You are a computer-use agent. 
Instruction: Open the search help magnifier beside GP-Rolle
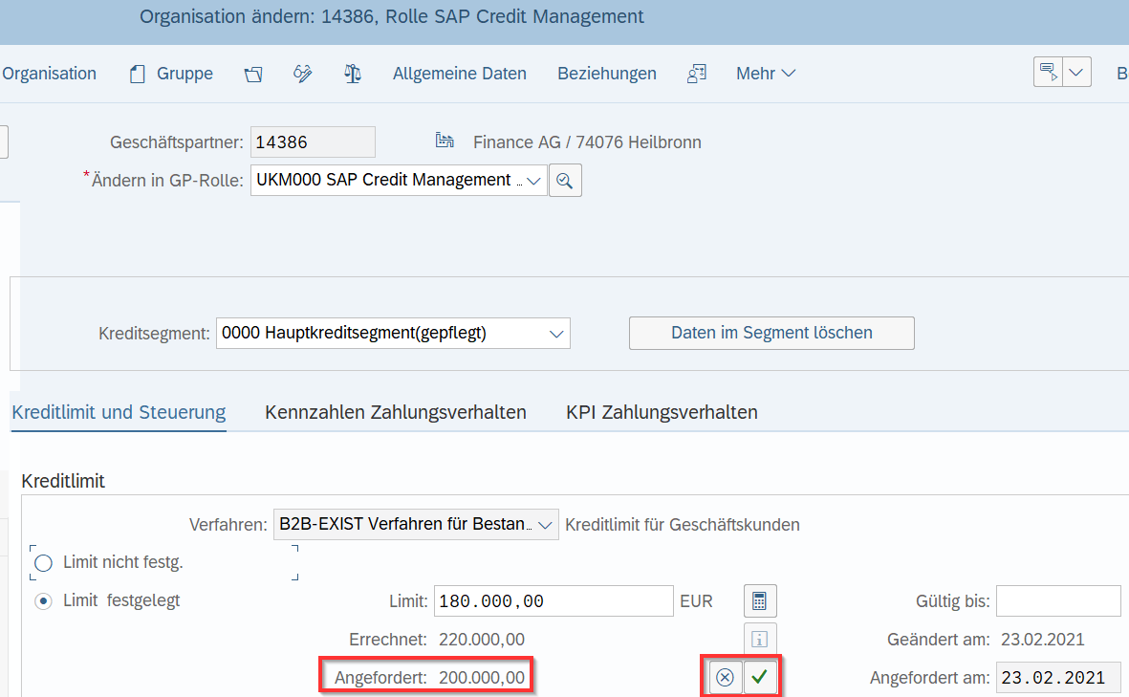tap(565, 180)
